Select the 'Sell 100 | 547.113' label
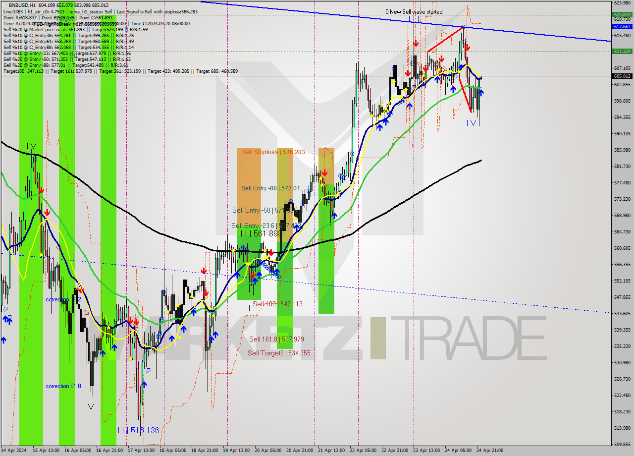The image size is (634, 456). click(x=277, y=304)
